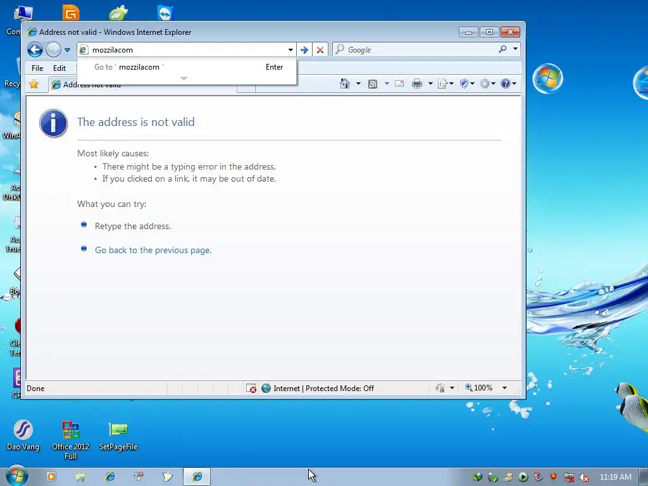
Task: Click 'Done' status bar text
Action: (35, 389)
